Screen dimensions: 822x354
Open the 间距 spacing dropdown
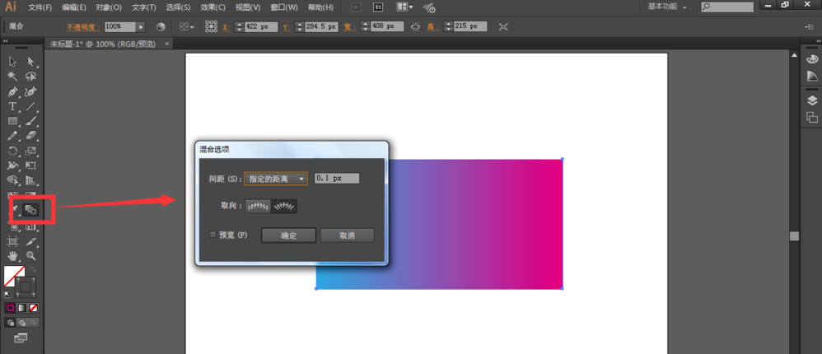point(276,179)
